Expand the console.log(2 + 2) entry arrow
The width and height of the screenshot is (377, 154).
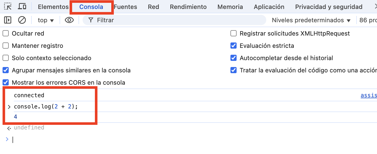[9, 107]
